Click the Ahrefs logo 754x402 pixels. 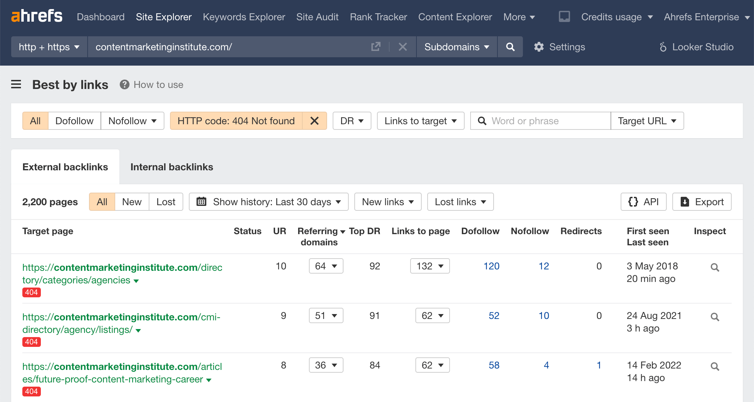37,16
